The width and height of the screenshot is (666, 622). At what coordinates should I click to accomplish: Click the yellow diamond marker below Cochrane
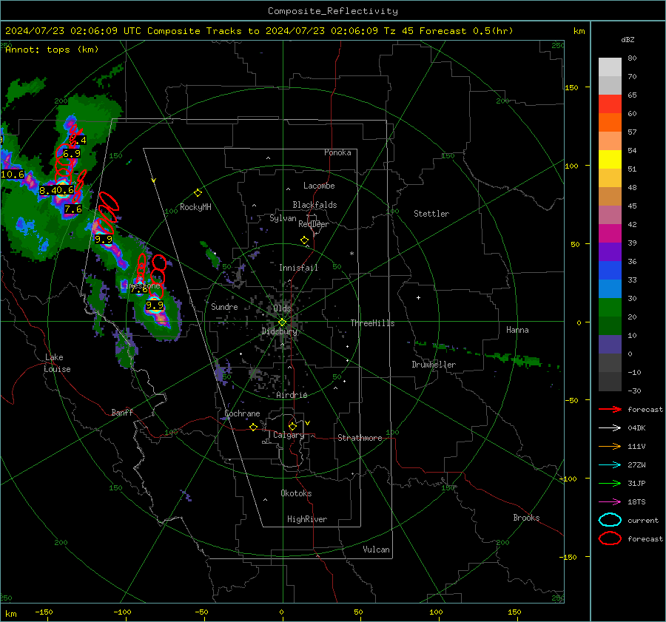tap(254, 427)
